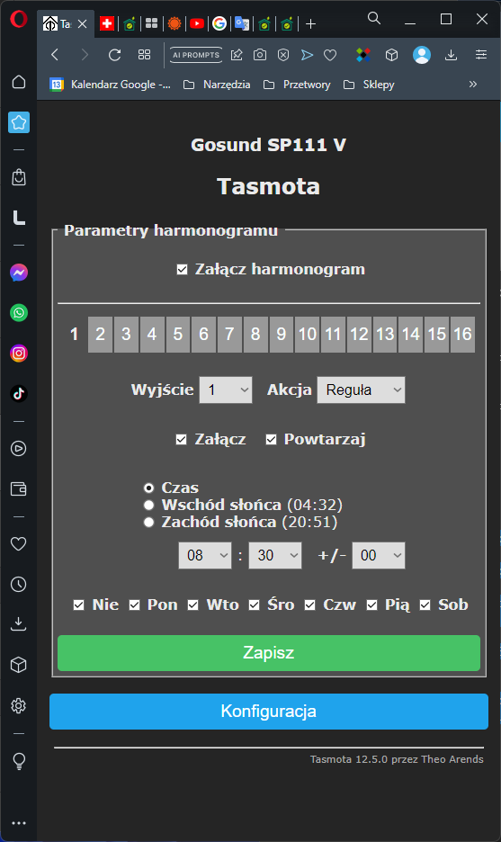Click the green Zapisz button

268,653
